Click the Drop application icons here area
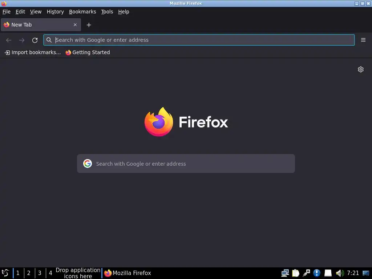 click(x=78, y=273)
